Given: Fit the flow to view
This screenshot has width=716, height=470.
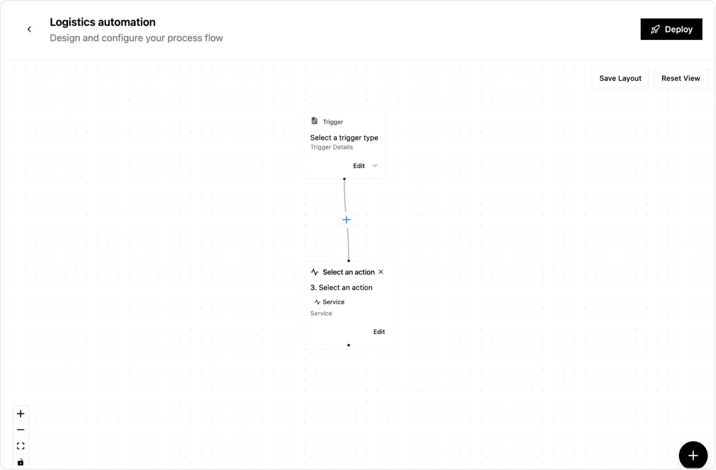Looking at the screenshot, I should point(21,446).
